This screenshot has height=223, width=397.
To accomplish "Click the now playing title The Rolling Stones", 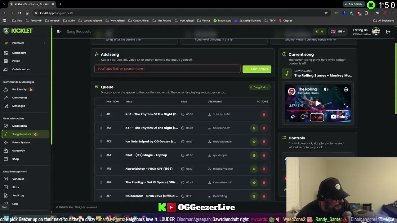I will 323,76.
